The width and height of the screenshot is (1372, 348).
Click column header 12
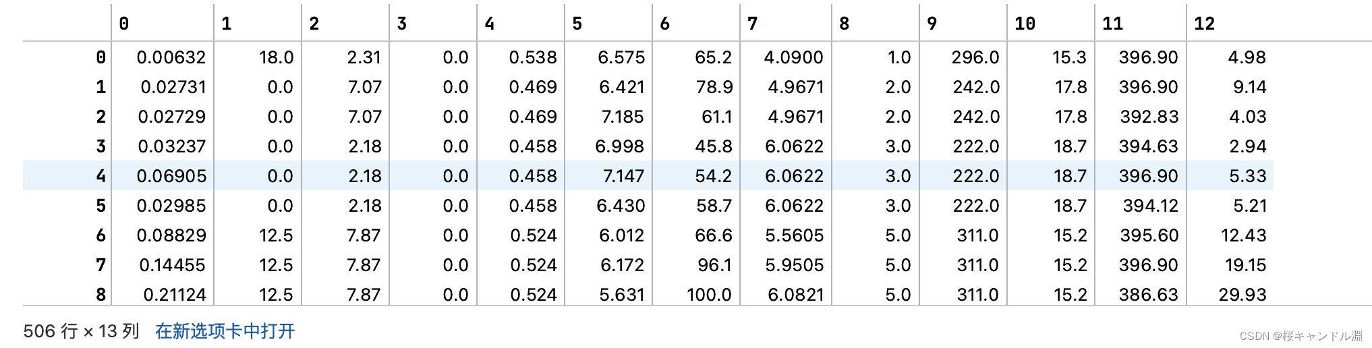[x=1204, y=24]
